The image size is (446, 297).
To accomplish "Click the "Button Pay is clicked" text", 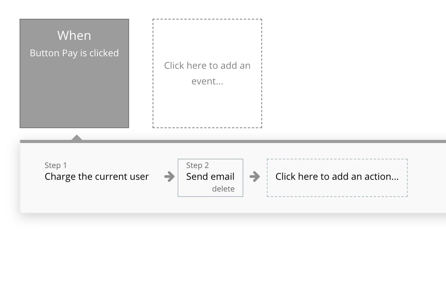I will (74, 53).
